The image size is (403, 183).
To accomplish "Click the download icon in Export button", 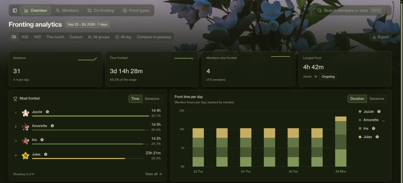I will point(374,37).
